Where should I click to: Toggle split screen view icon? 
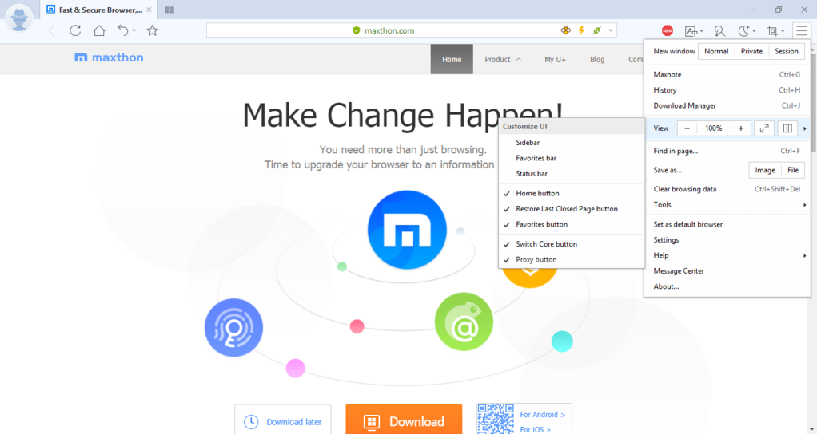(x=787, y=128)
